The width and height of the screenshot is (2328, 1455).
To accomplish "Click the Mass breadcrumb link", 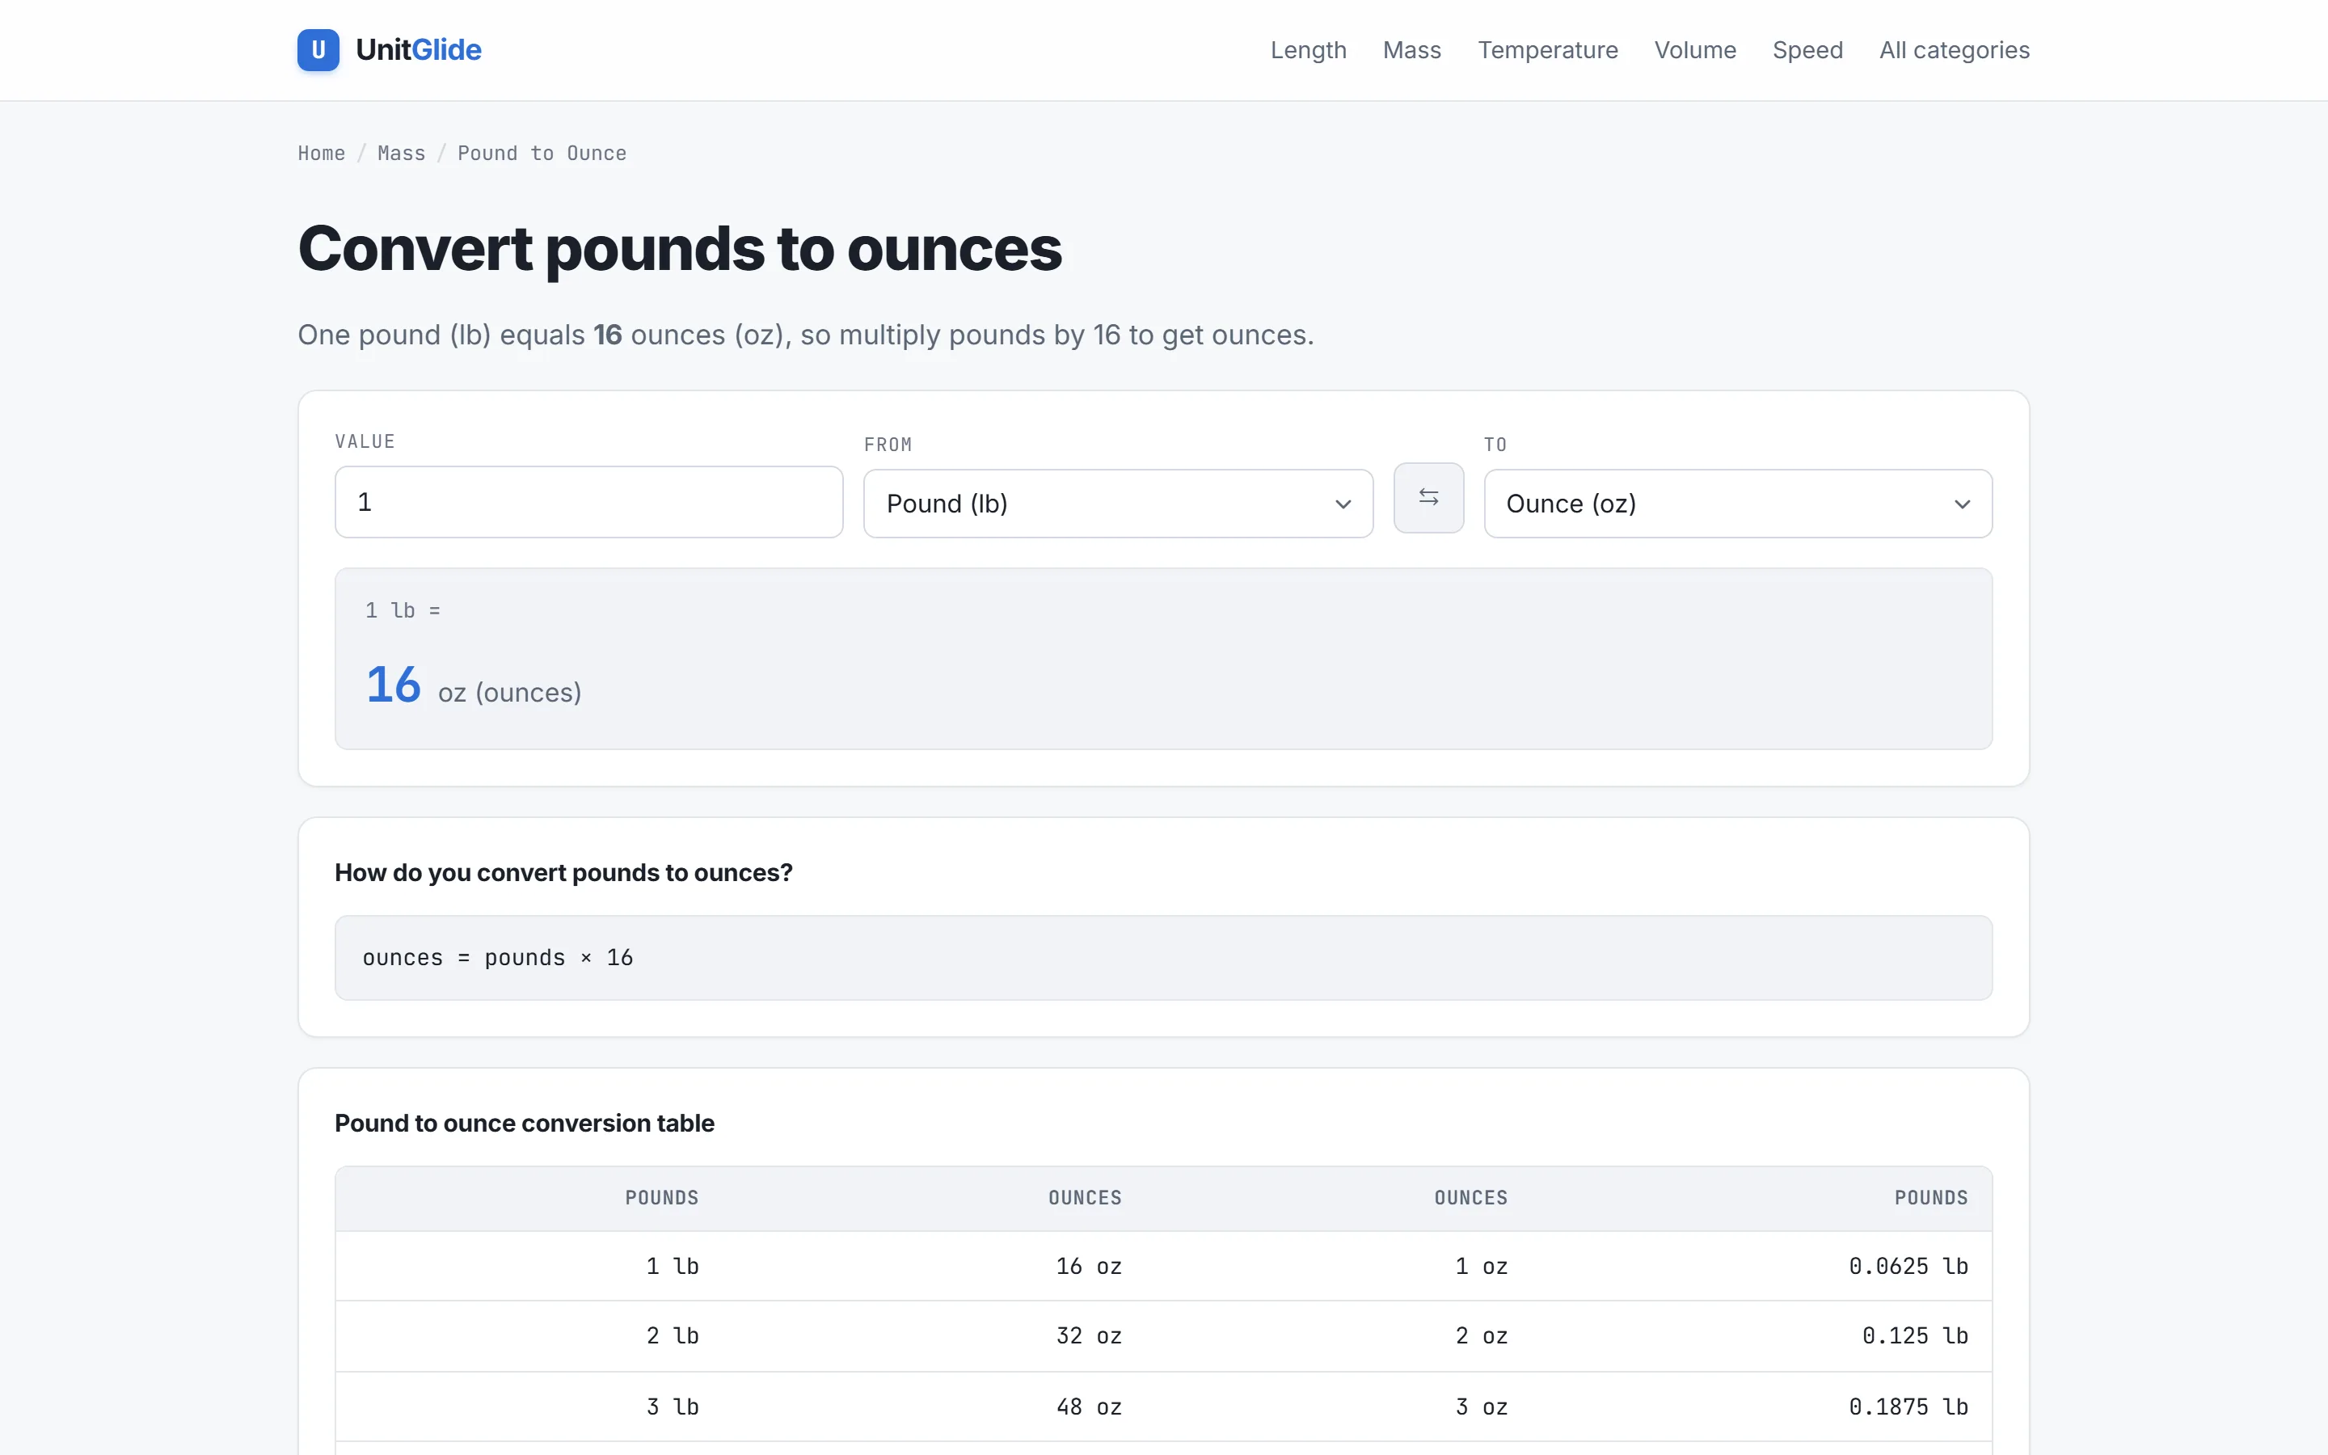I will tap(401, 153).
